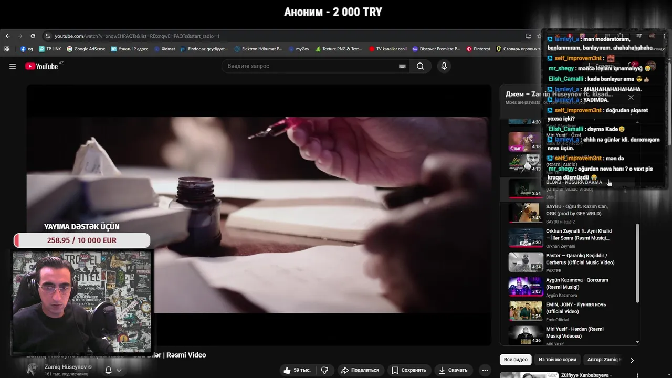This screenshot has width=672, height=378.
Task: Click the YouTube video URL in the address bar
Action: pos(137,36)
